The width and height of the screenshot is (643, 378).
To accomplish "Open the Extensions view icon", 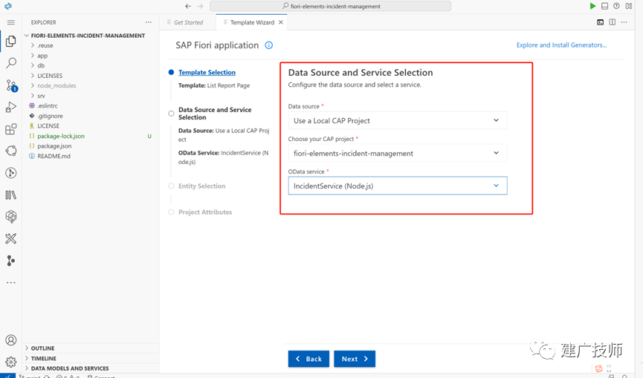I will pos(11,129).
